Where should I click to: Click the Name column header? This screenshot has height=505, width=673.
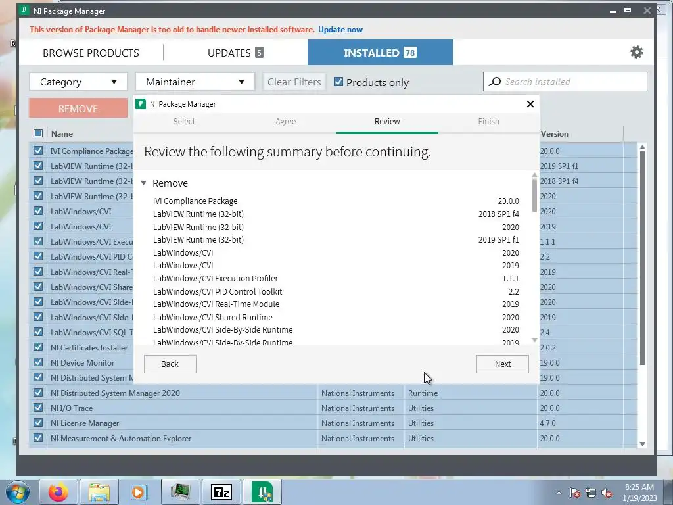62,133
